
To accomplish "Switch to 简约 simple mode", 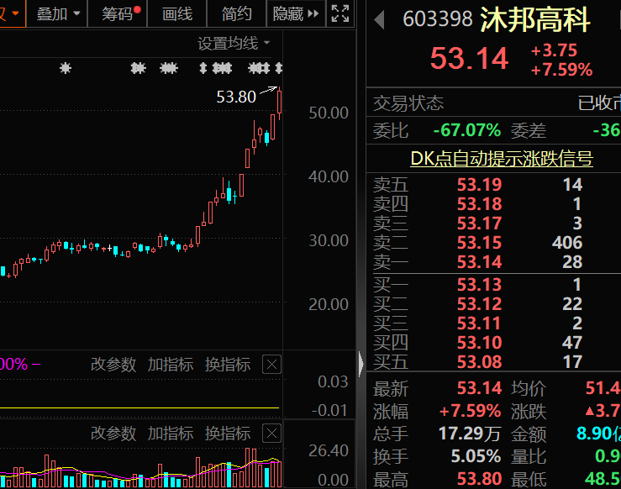I will click(x=237, y=13).
